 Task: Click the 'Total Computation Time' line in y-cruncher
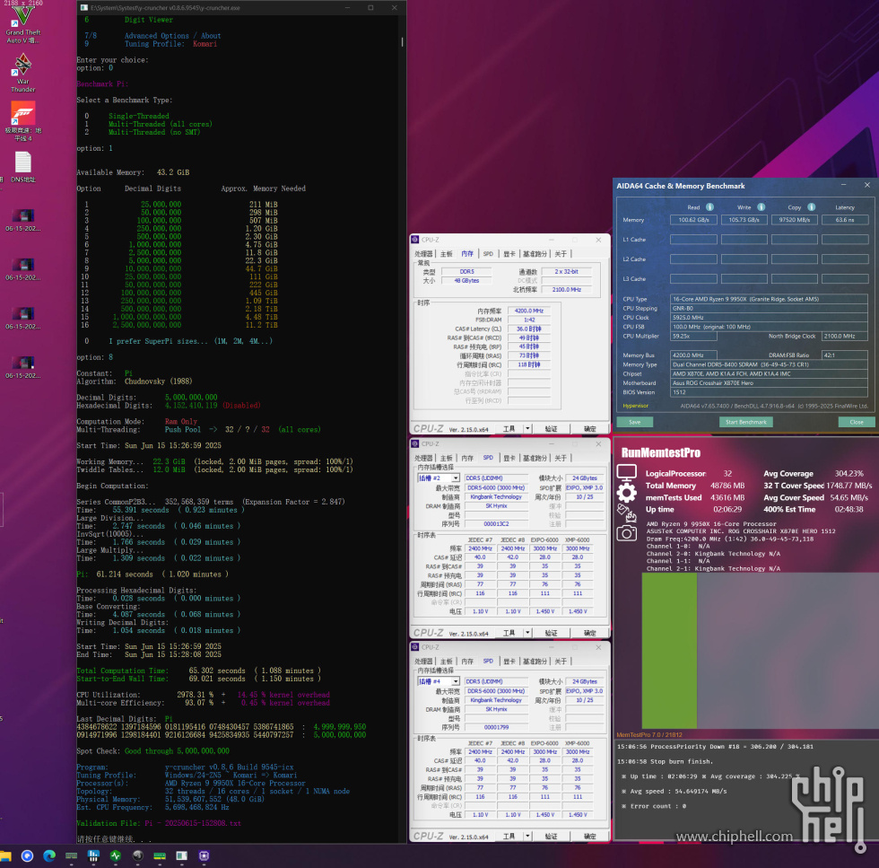[x=198, y=671]
